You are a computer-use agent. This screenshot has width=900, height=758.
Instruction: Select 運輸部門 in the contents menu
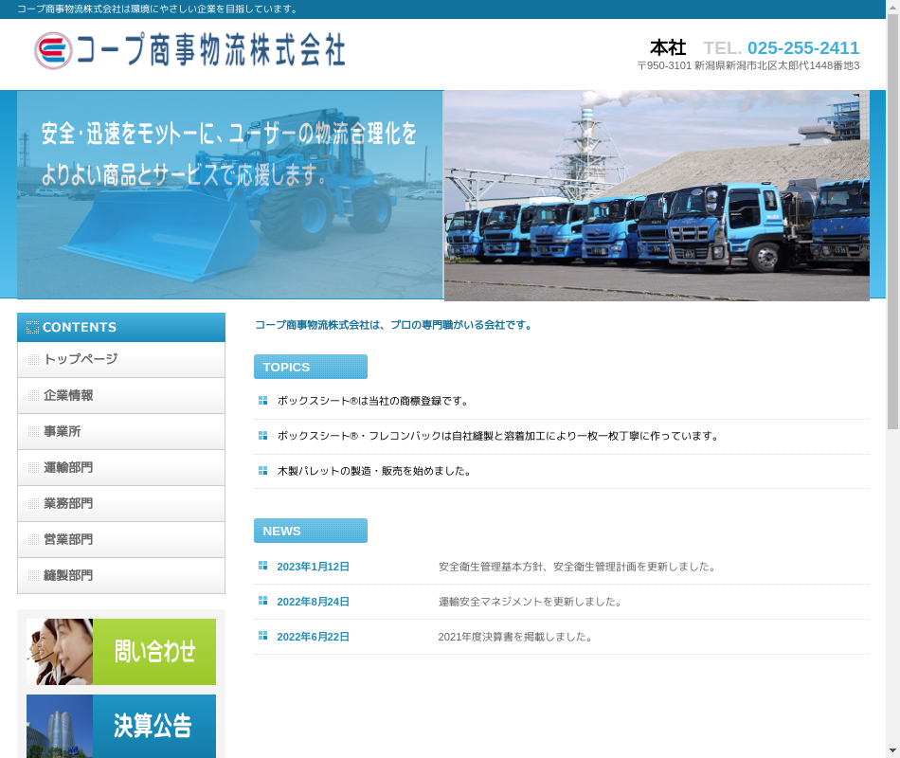(x=120, y=467)
